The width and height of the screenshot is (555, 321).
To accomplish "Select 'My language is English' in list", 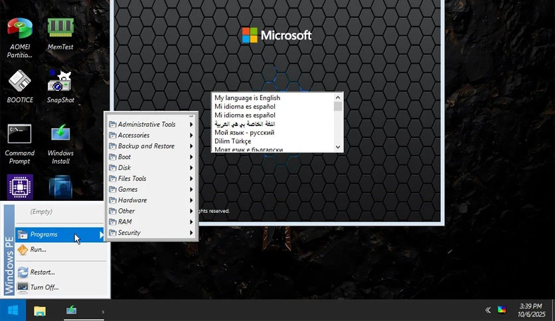I will 273,98.
